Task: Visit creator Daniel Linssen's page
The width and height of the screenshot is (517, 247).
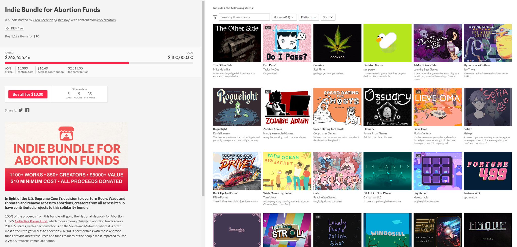Action: (x=221, y=133)
